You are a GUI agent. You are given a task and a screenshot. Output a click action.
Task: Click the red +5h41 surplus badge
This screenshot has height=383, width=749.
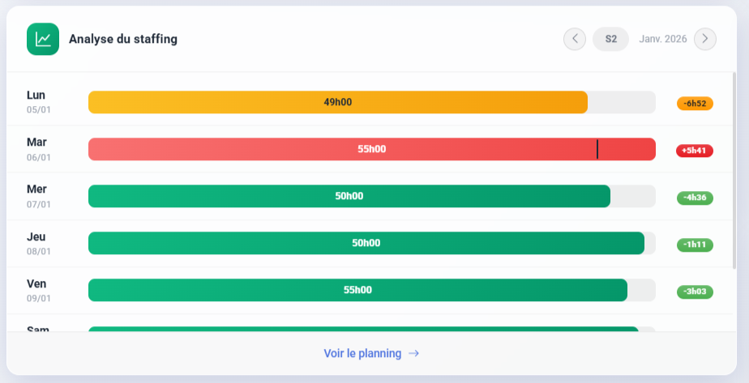pos(695,150)
